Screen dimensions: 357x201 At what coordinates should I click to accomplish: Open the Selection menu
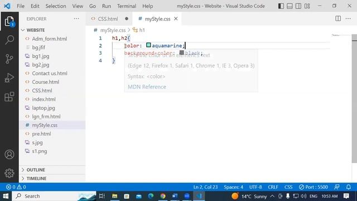56,6
